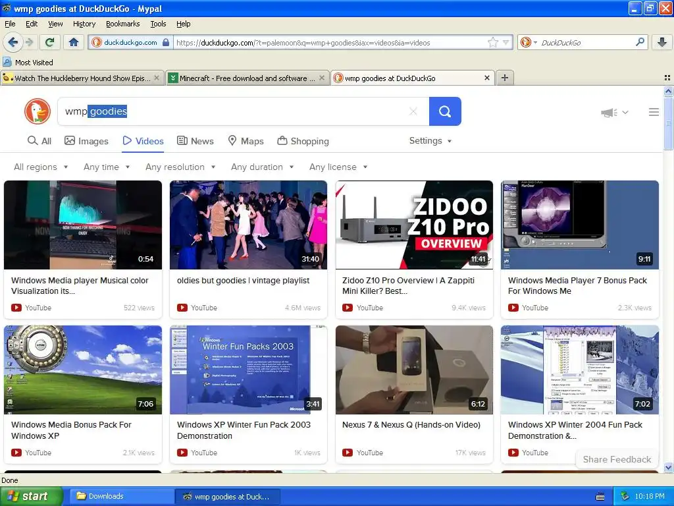Click the padlock site identity icon
The image size is (674, 506).
166,42
